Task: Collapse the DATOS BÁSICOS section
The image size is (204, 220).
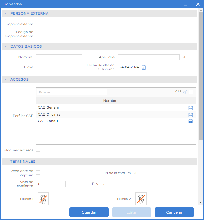Action: 6,46
